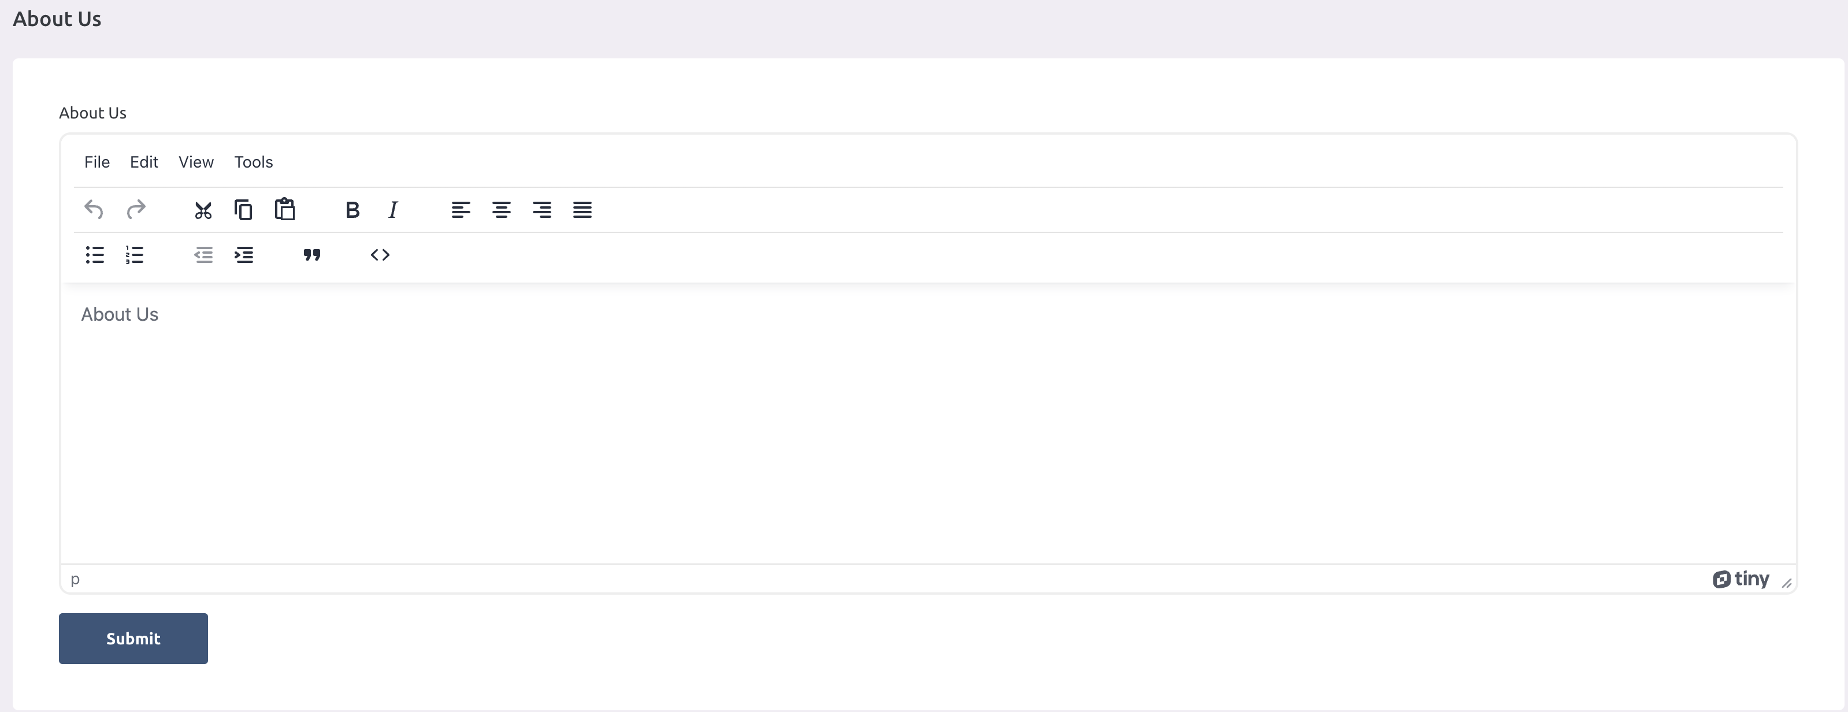Toggle bold formatting

352,210
